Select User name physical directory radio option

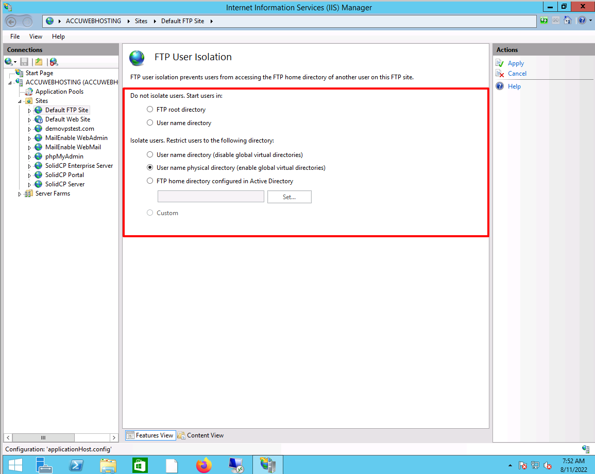point(150,168)
